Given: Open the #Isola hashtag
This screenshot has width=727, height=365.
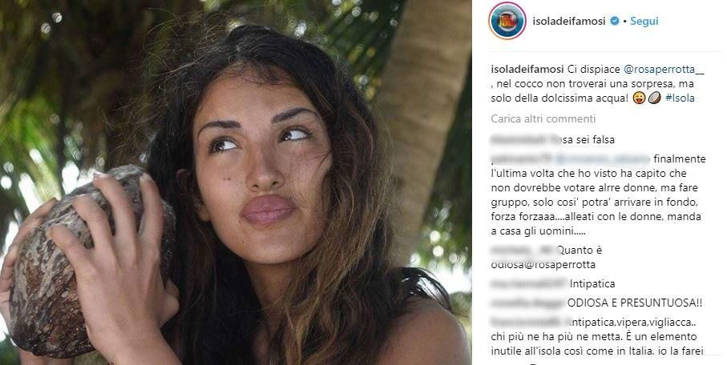Looking at the screenshot, I should [x=679, y=98].
